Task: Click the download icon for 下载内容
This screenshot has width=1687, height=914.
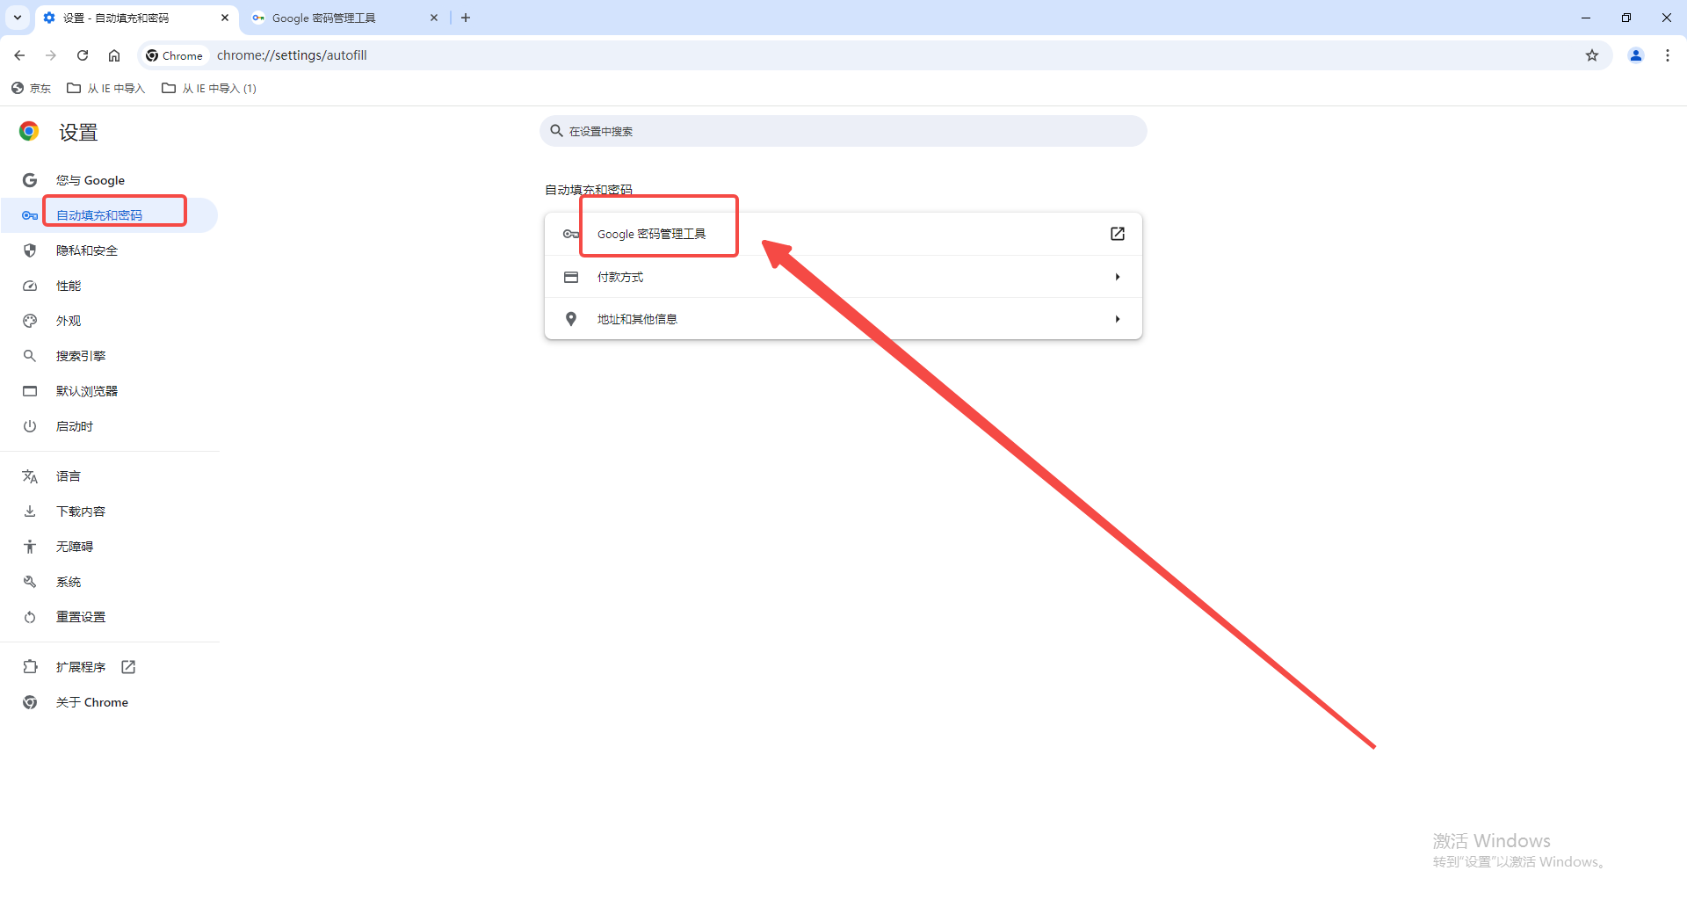Action: (x=30, y=511)
